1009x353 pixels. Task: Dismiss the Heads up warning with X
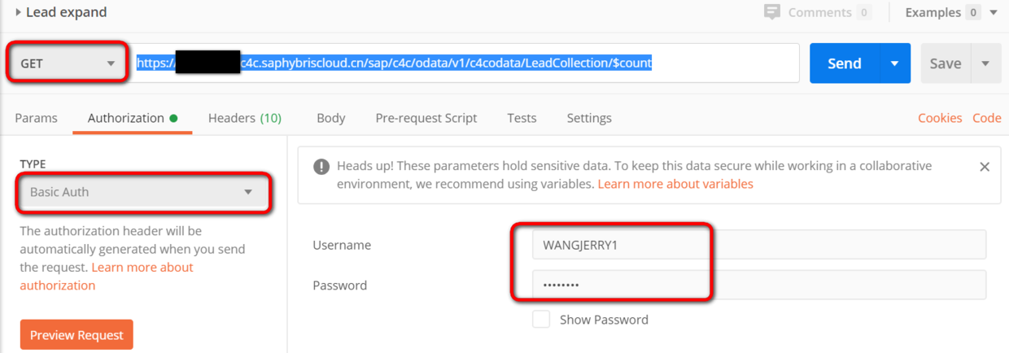coord(984,167)
